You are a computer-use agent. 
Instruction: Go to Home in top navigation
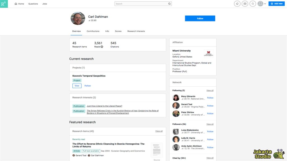point(19,4)
